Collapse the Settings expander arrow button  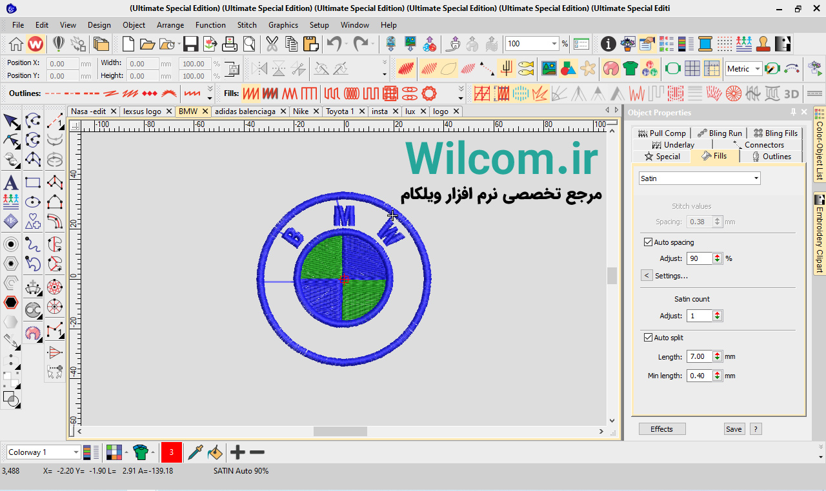tap(647, 276)
